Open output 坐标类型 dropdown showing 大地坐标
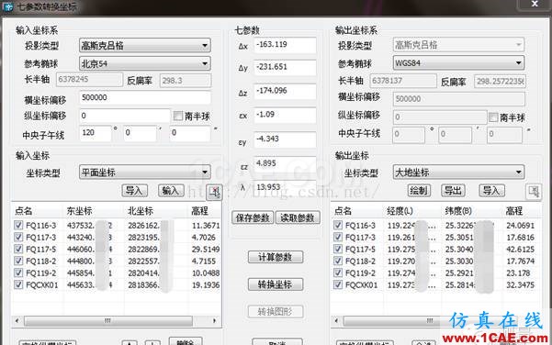The width and height of the screenshot is (552, 345). [x=458, y=172]
